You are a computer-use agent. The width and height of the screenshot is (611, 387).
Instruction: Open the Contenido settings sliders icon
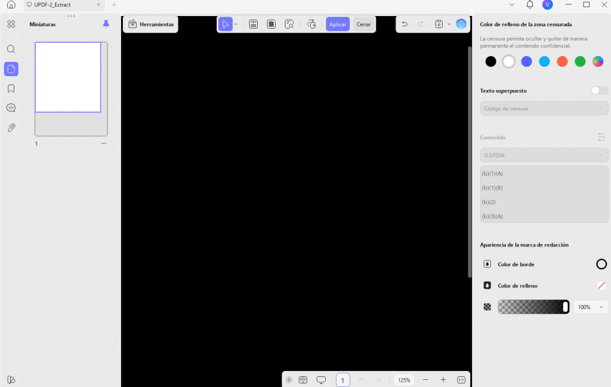click(601, 137)
